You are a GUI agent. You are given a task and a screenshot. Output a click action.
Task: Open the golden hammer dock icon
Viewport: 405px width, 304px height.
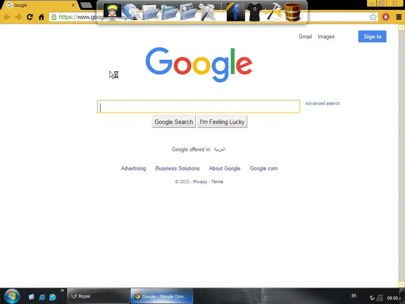pos(274,12)
